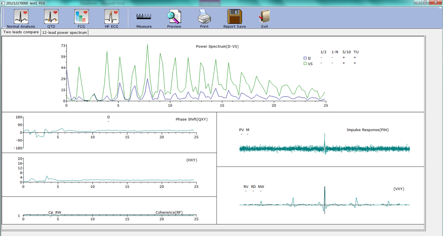Click the blue II legend swatch

(305, 58)
